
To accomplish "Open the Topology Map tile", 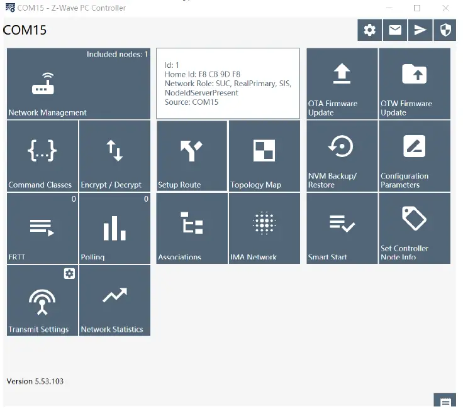I will click(264, 156).
